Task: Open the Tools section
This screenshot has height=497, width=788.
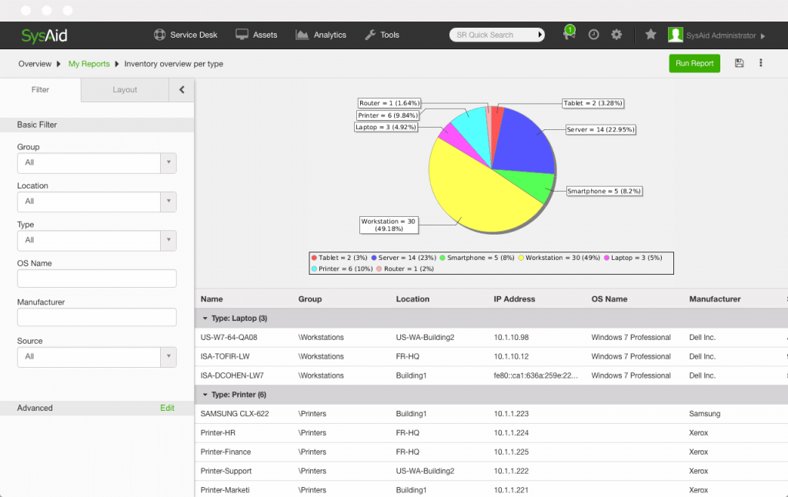Action: pyautogui.click(x=382, y=35)
